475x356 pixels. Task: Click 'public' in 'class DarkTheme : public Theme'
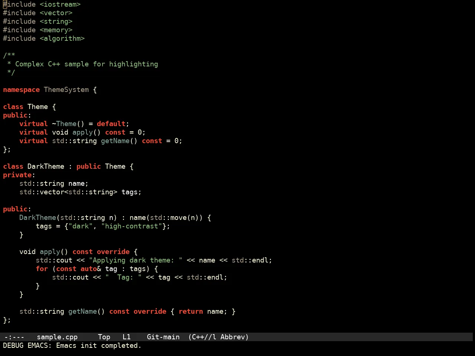89,167
